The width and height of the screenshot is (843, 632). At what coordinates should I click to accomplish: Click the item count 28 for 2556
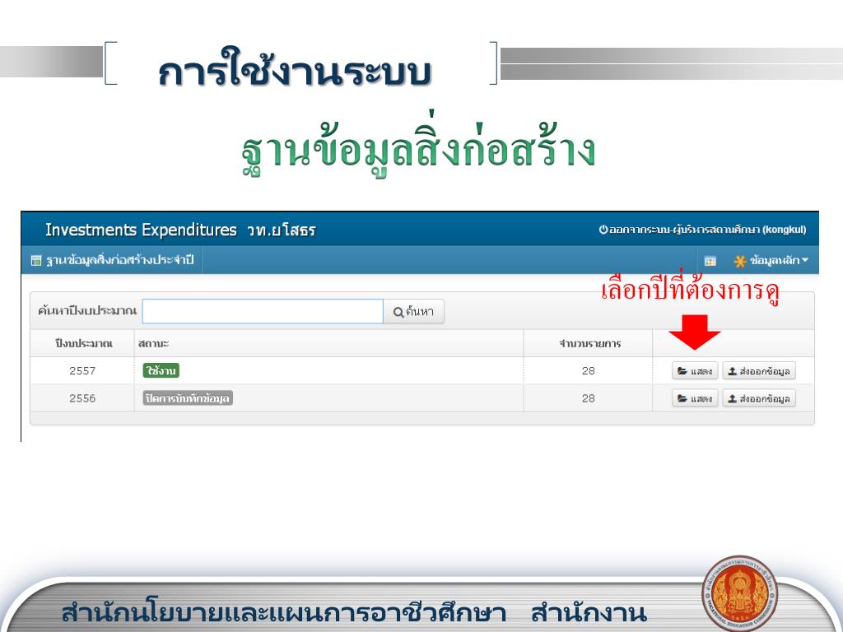[588, 398]
